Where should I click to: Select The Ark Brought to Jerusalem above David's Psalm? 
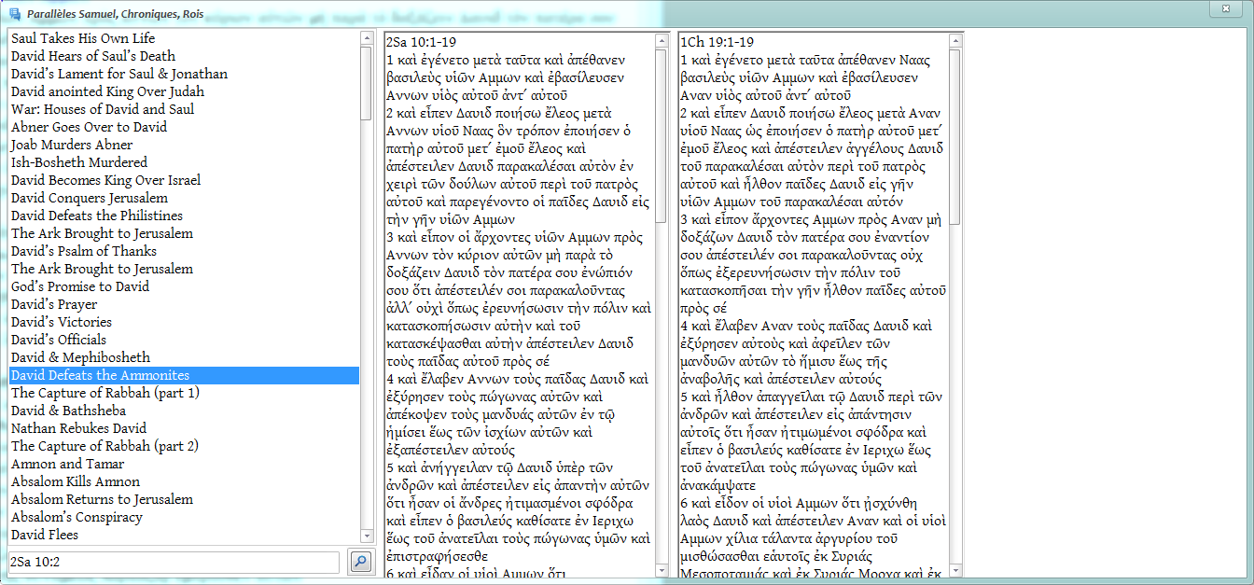pos(184,233)
